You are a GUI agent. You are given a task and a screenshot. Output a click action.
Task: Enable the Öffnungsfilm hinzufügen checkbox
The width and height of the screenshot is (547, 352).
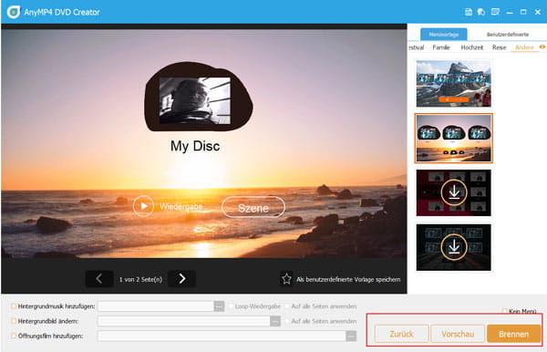tap(14, 336)
